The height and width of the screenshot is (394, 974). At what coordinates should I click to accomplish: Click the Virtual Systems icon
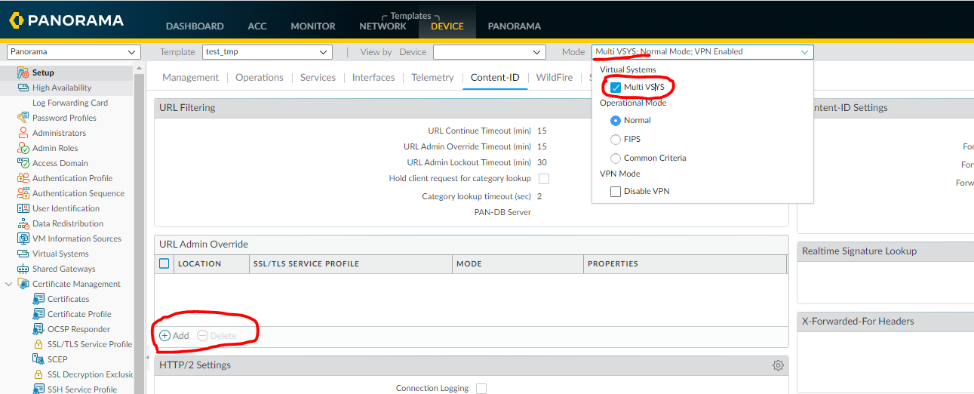click(23, 254)
